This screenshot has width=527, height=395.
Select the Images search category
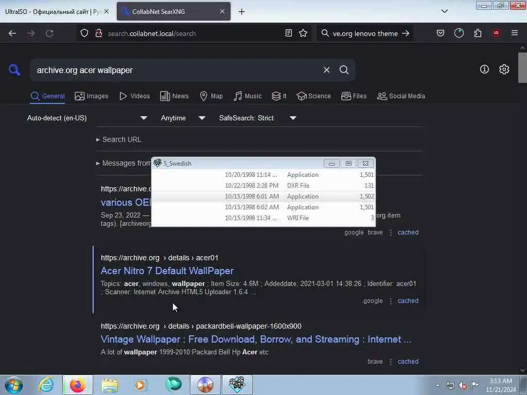[92, 96]
